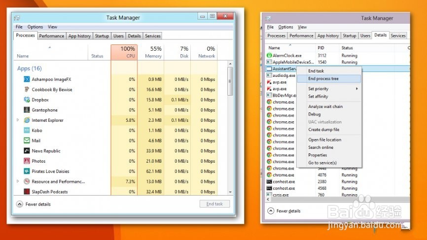Click the SlapDash Podcasts icon
Image resolution: width=427 pixels, height=240 pixels.
(x=27, y=192)
